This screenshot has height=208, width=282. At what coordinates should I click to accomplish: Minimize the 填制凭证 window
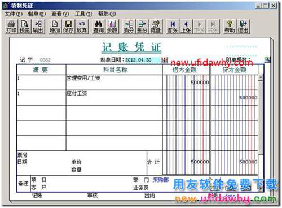(x=259, y=6)
